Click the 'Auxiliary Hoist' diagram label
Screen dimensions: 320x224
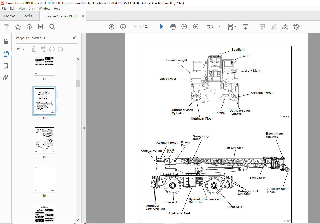tap(167, 143)
